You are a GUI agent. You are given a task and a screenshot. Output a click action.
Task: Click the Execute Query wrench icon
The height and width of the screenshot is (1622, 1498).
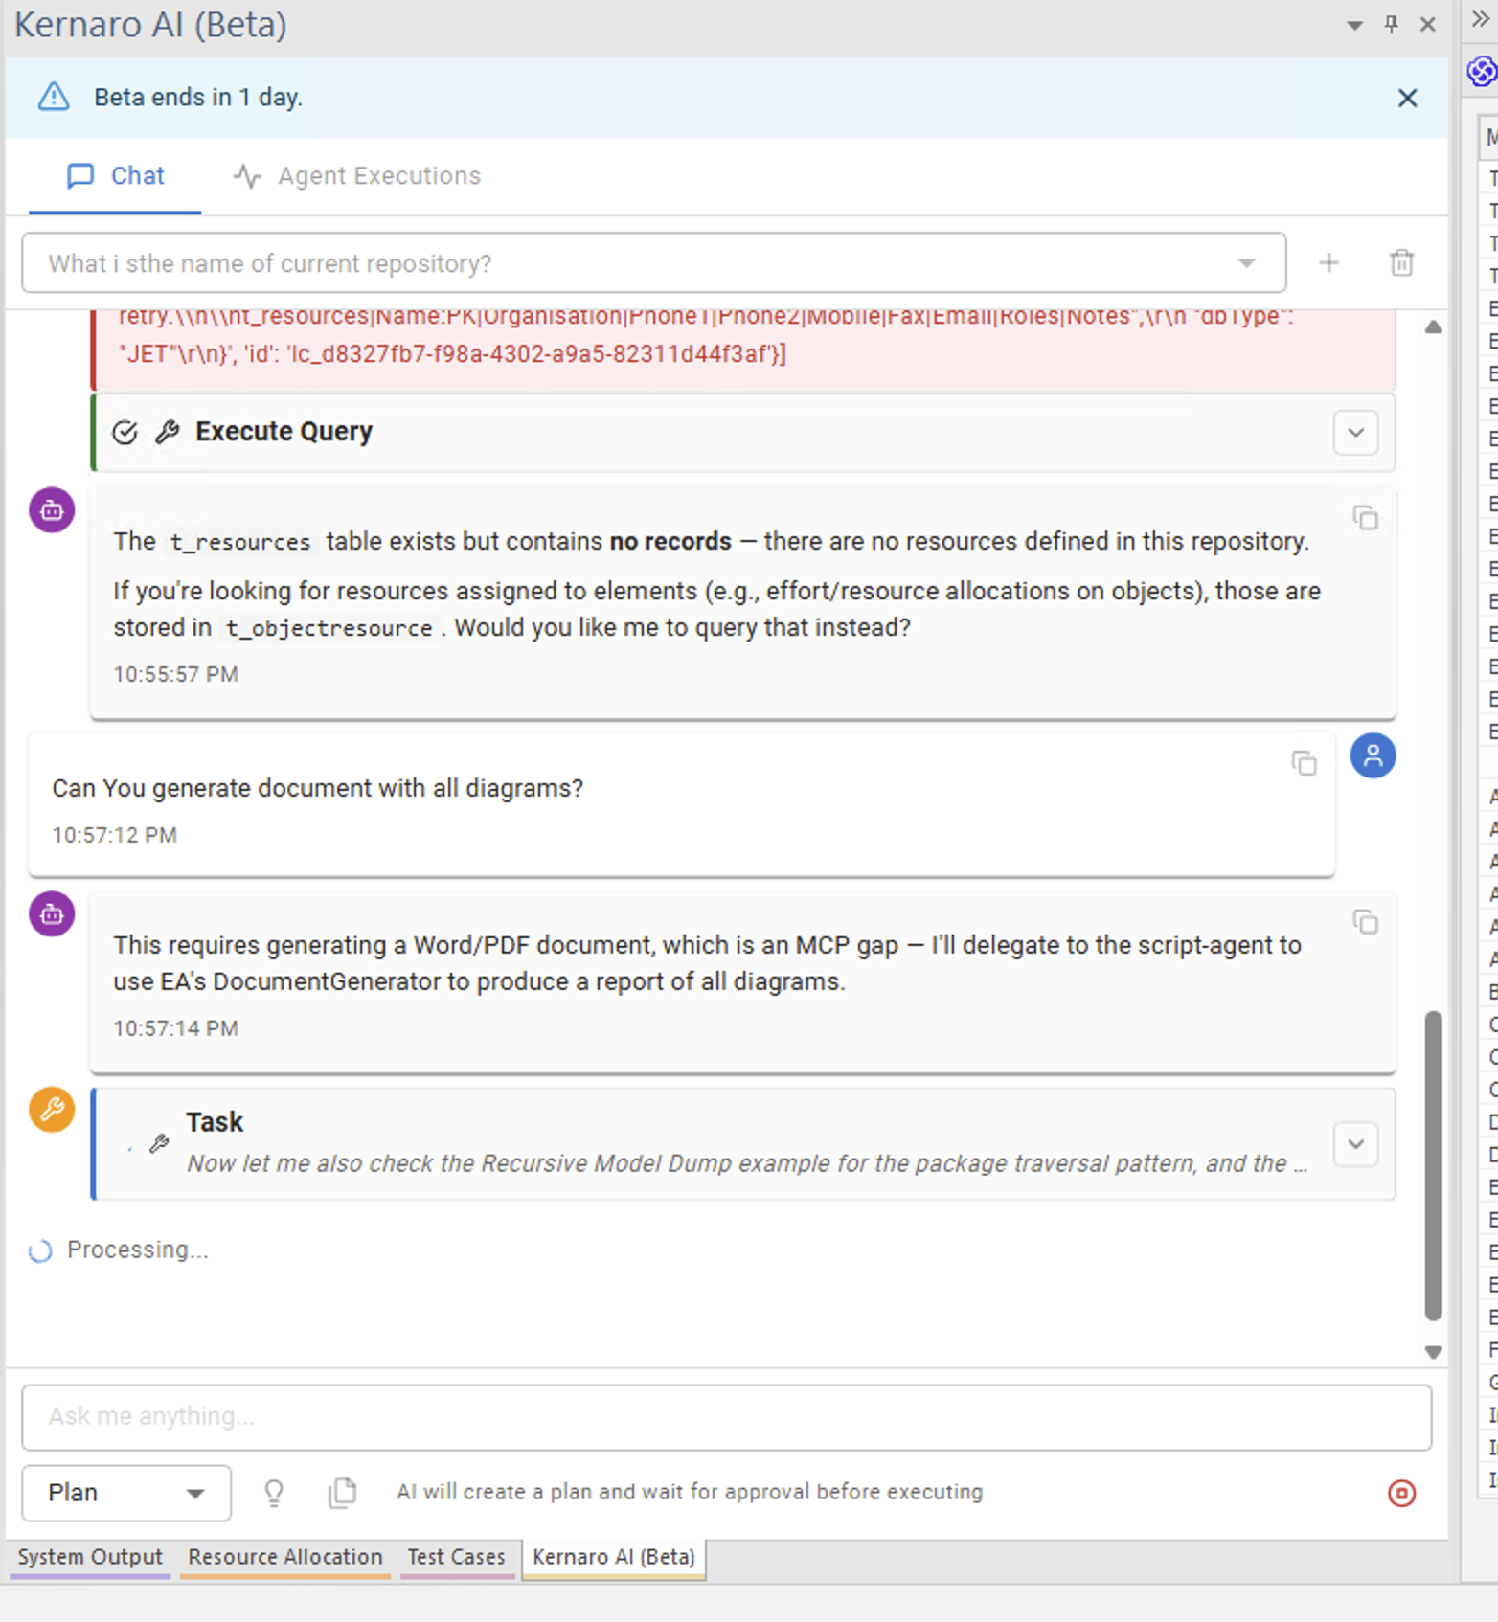168,432
